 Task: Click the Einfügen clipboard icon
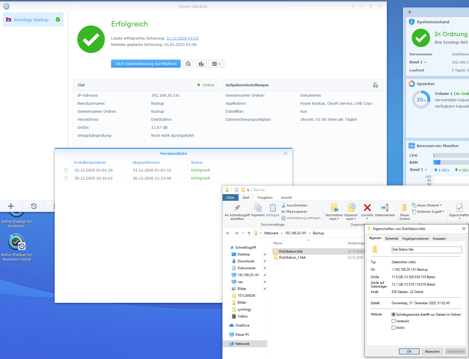[x=273, y=208]
